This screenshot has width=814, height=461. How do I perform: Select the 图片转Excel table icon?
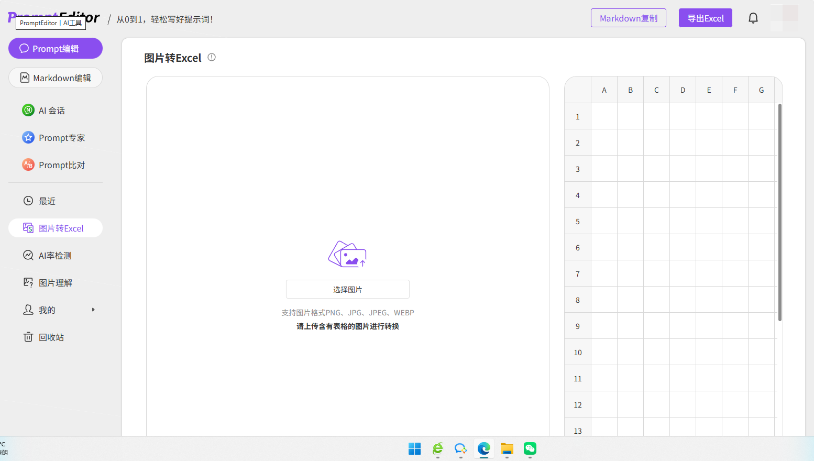(x=28, y=228)
